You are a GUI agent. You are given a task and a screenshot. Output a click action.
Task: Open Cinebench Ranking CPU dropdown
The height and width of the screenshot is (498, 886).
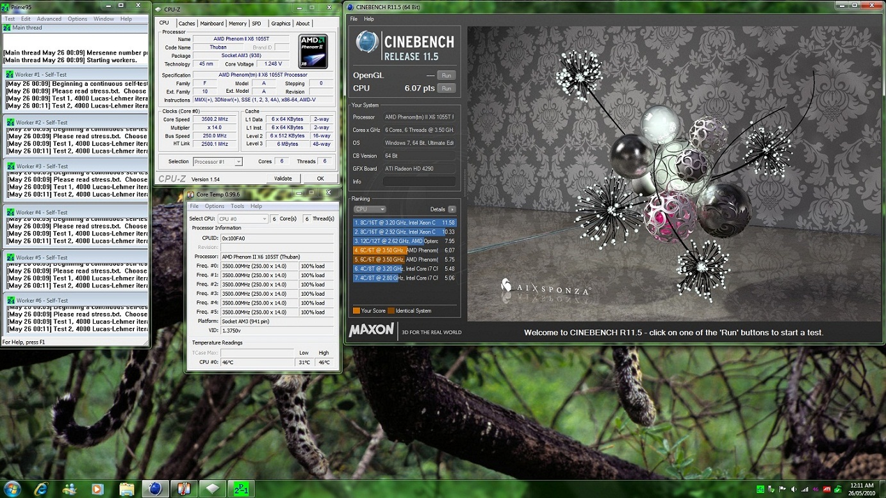click(x=370, y=209)
